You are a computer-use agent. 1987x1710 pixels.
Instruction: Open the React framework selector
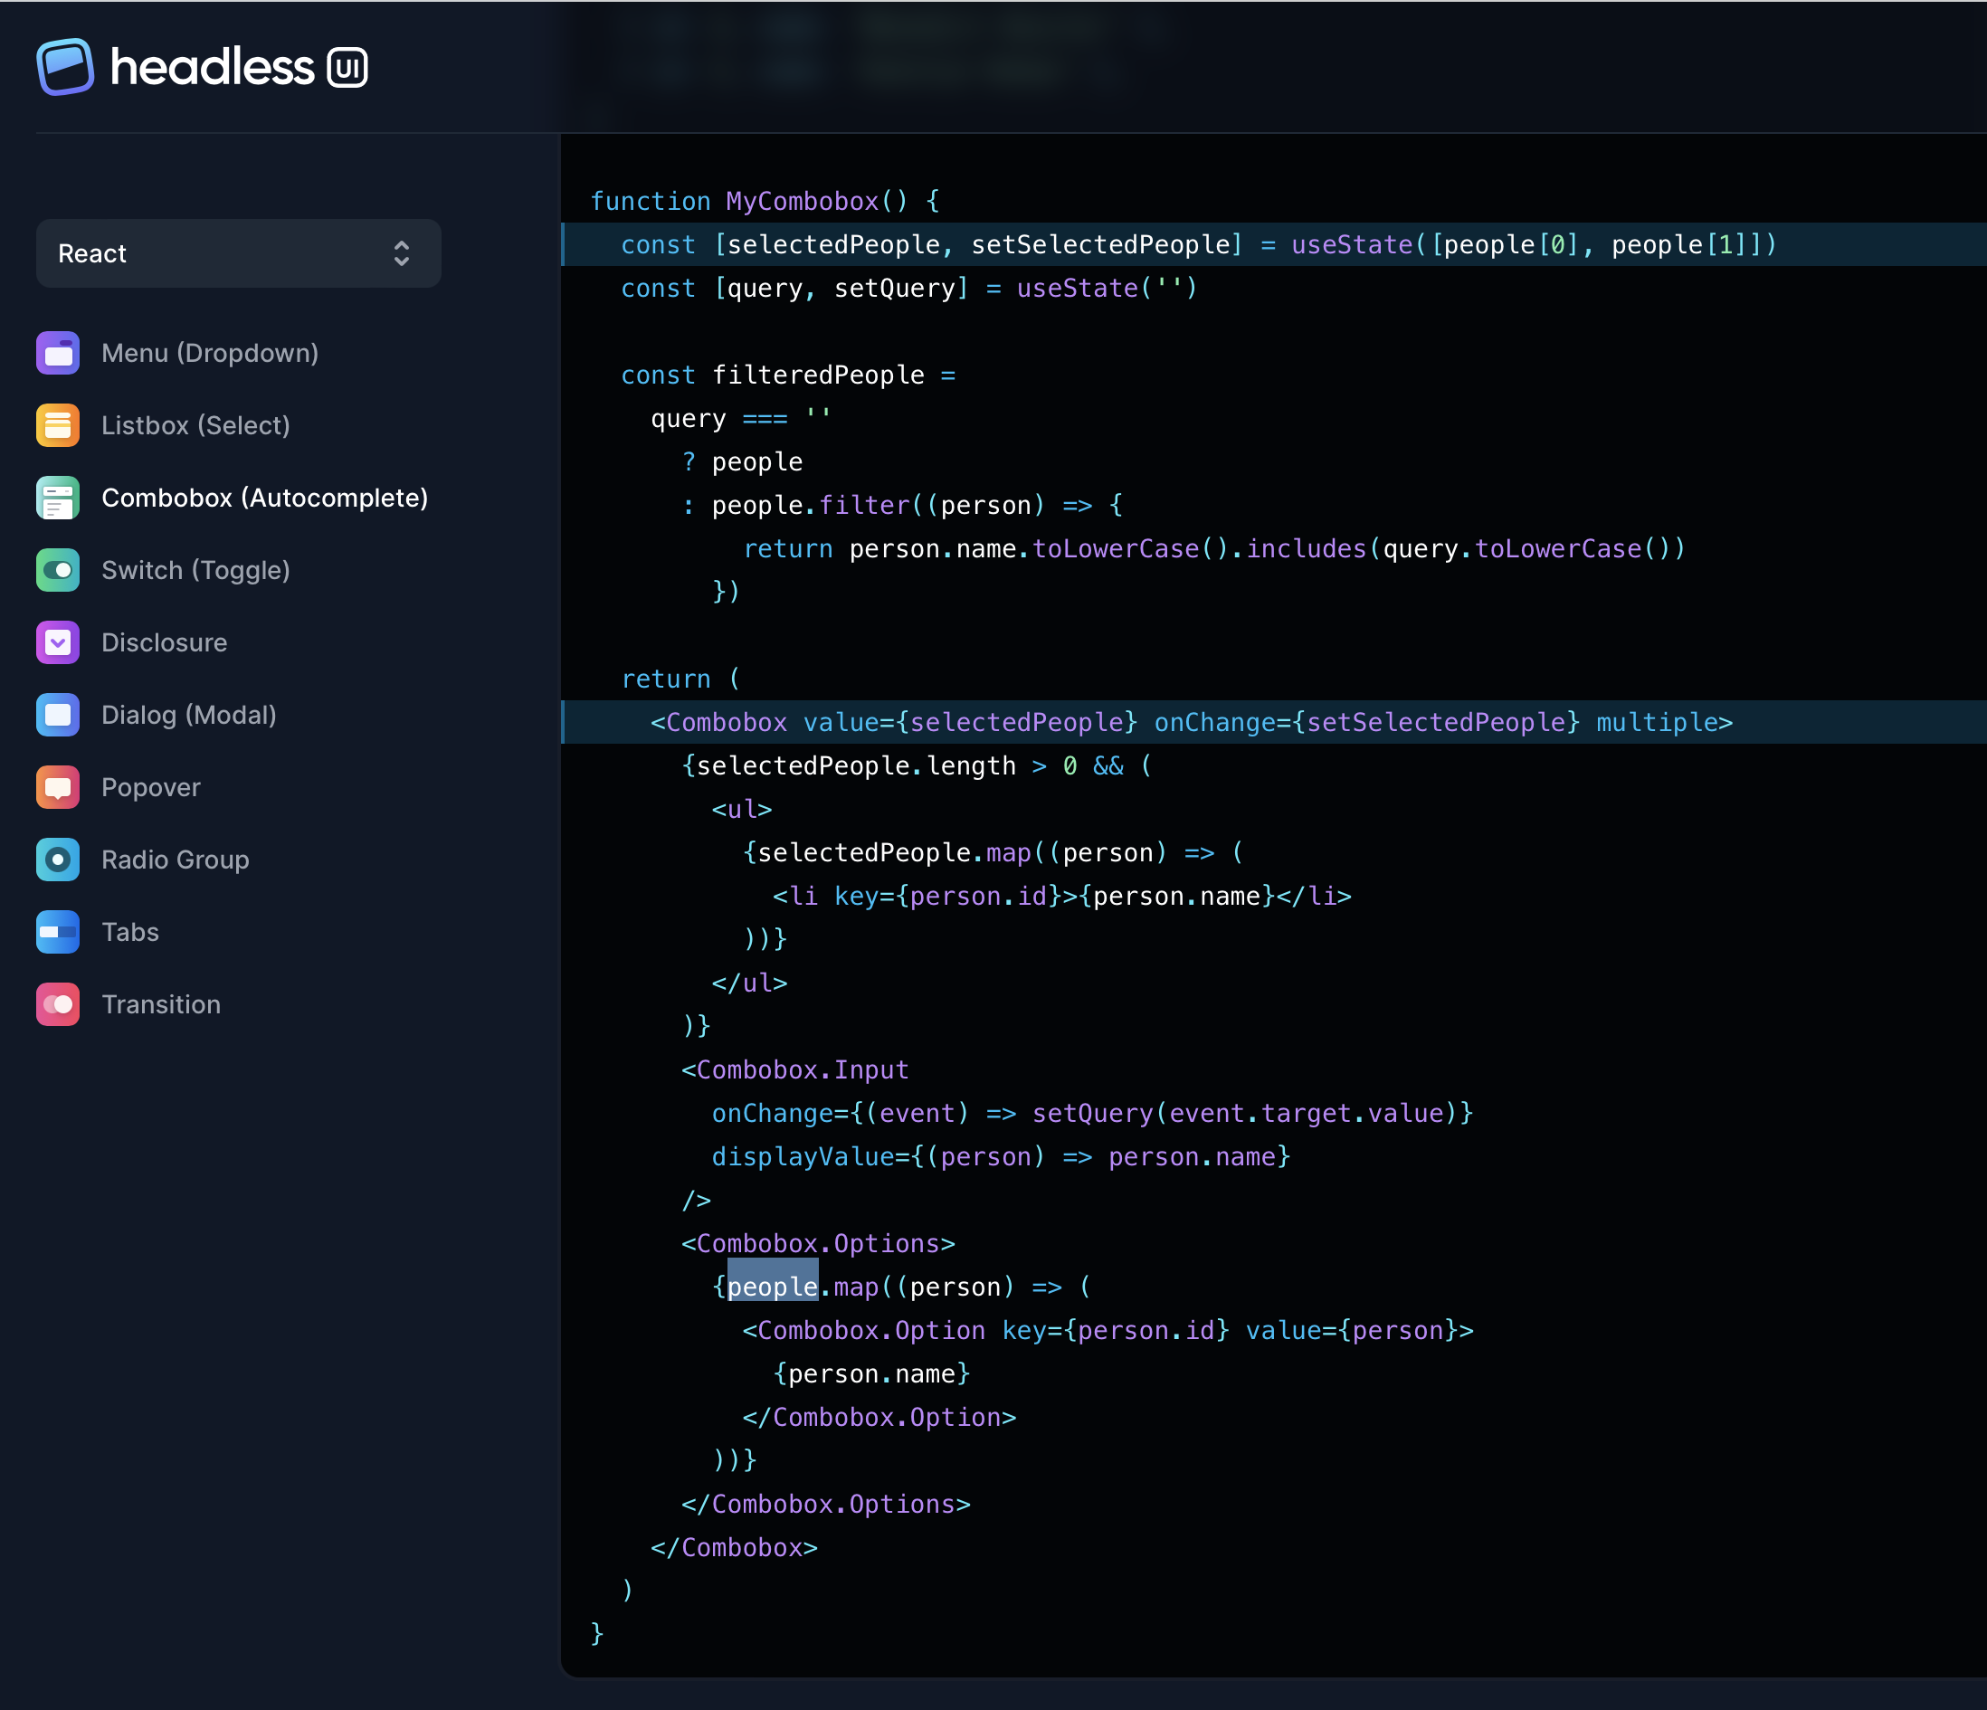coord(238,253)
